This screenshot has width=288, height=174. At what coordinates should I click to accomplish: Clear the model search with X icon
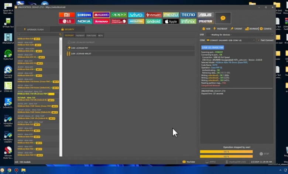pos(19,34)
